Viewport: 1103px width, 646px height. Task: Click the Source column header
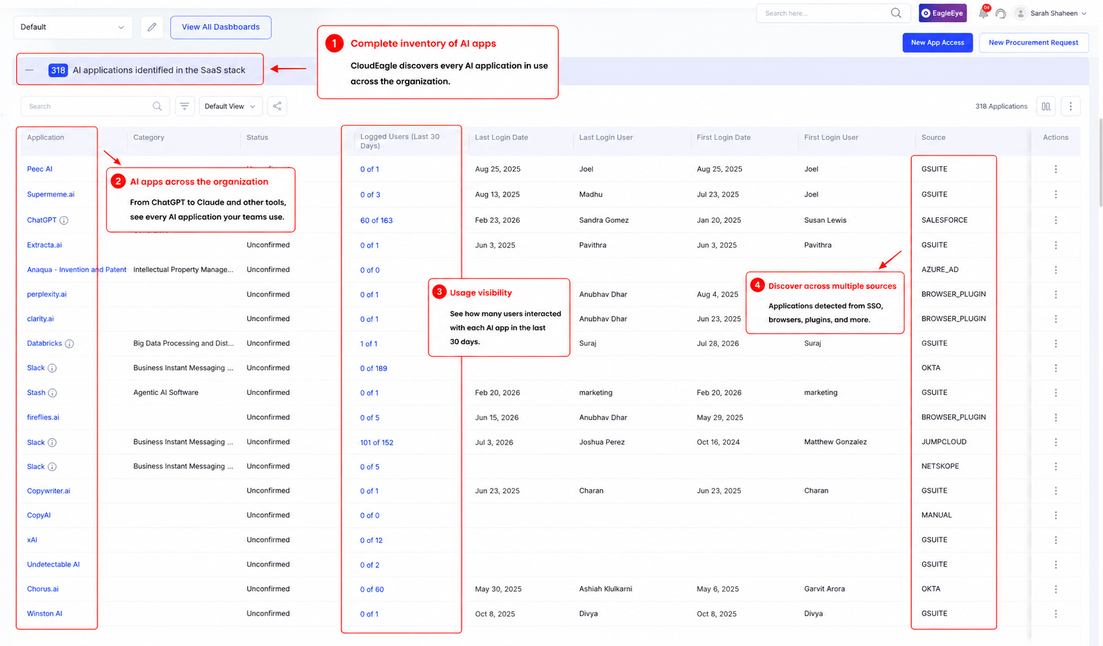(933, 137)
